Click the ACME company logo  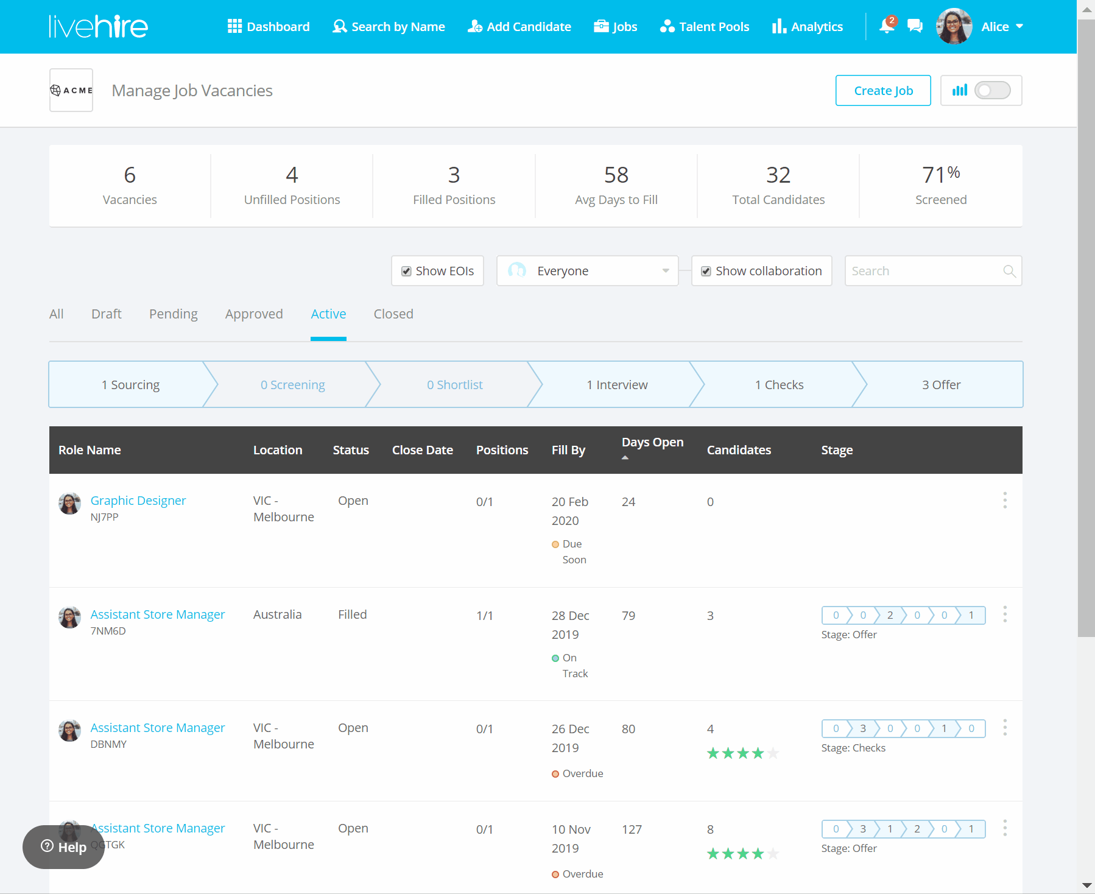71,90
